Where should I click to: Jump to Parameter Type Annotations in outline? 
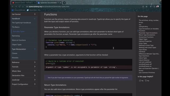coord(148,33)
